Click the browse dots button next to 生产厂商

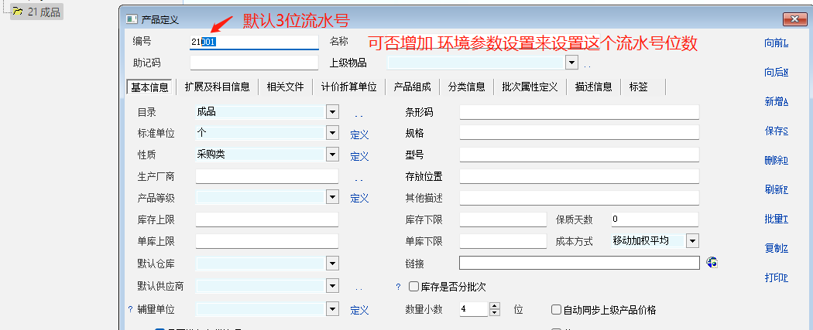tap(358, 178)
